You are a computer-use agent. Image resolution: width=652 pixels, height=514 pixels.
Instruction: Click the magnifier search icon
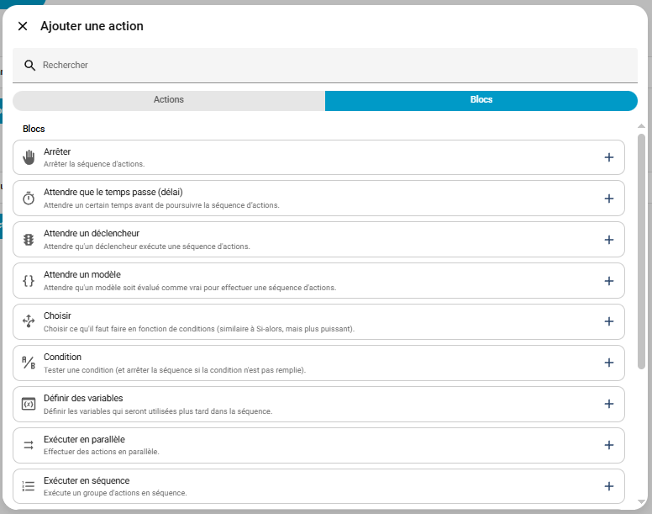tap(30, 66)
